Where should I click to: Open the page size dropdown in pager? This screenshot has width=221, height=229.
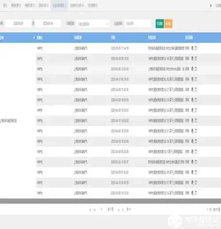pos(128,210)
